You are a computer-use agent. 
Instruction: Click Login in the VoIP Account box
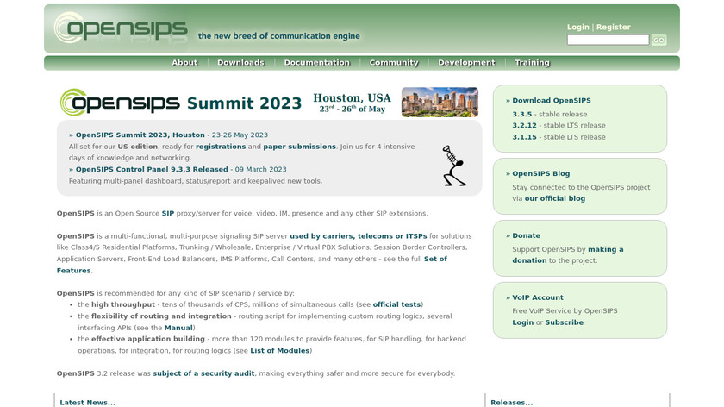522,322
